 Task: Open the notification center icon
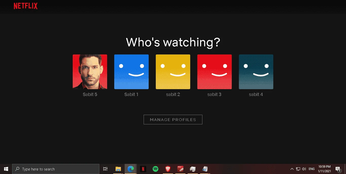coord(338,169)
